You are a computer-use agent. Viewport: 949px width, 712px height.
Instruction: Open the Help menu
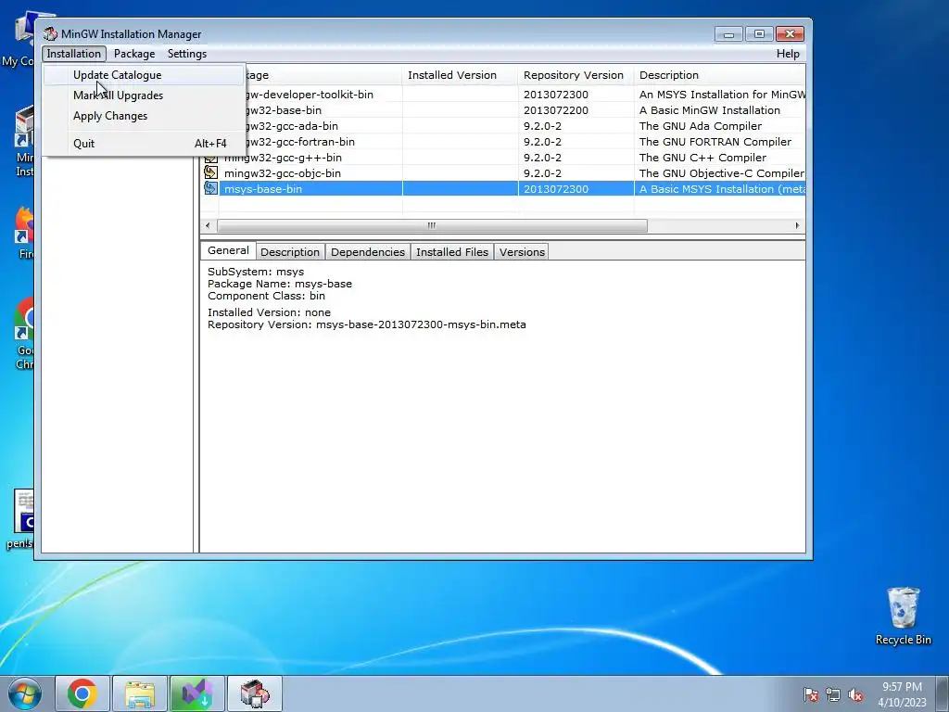(788, 54)
